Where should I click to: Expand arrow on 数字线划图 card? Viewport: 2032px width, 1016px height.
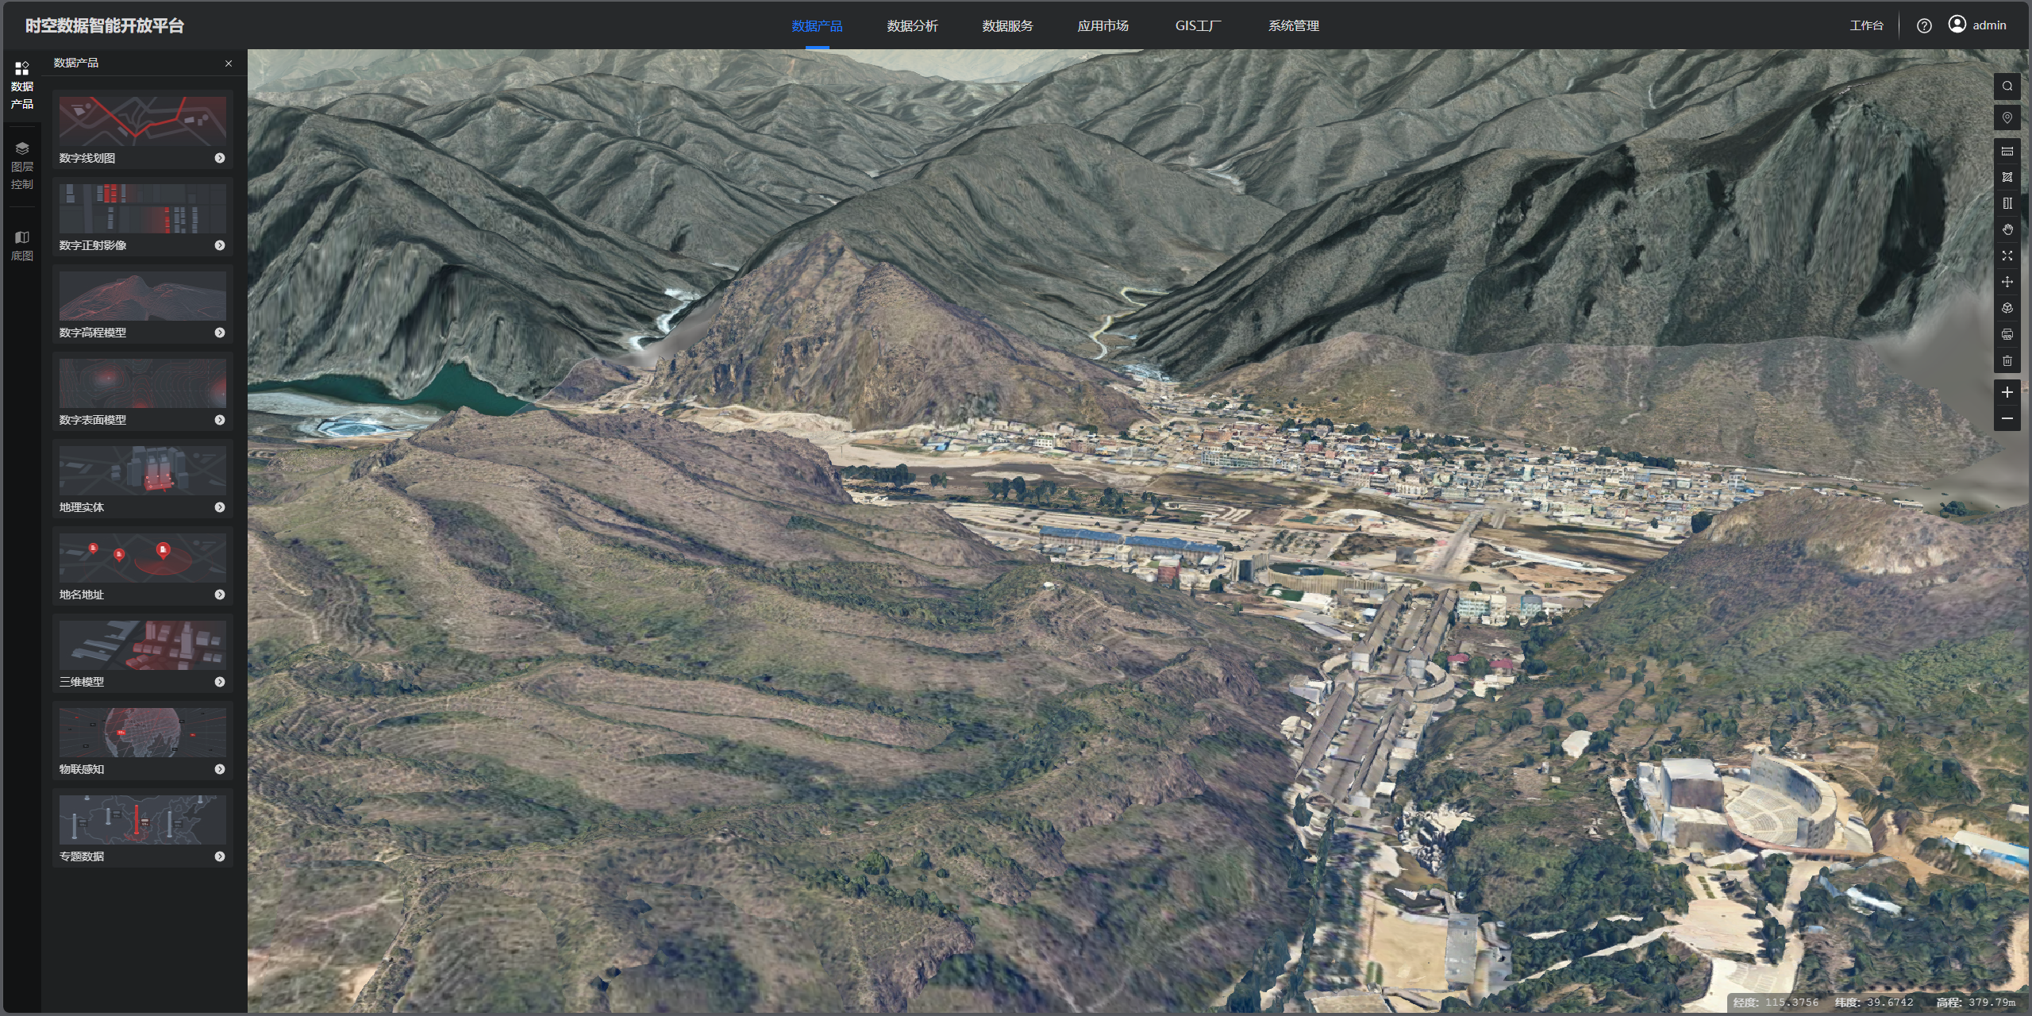pyautogui.click(x=220, y=158)
